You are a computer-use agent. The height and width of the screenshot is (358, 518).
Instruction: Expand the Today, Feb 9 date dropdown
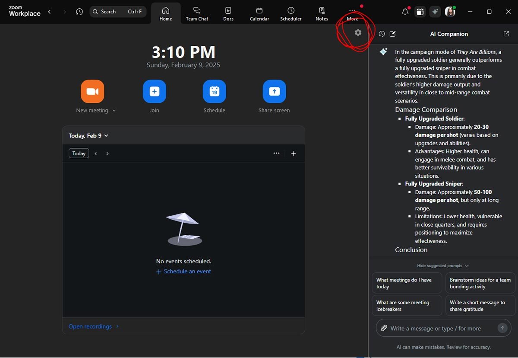[x=88, y=136]
